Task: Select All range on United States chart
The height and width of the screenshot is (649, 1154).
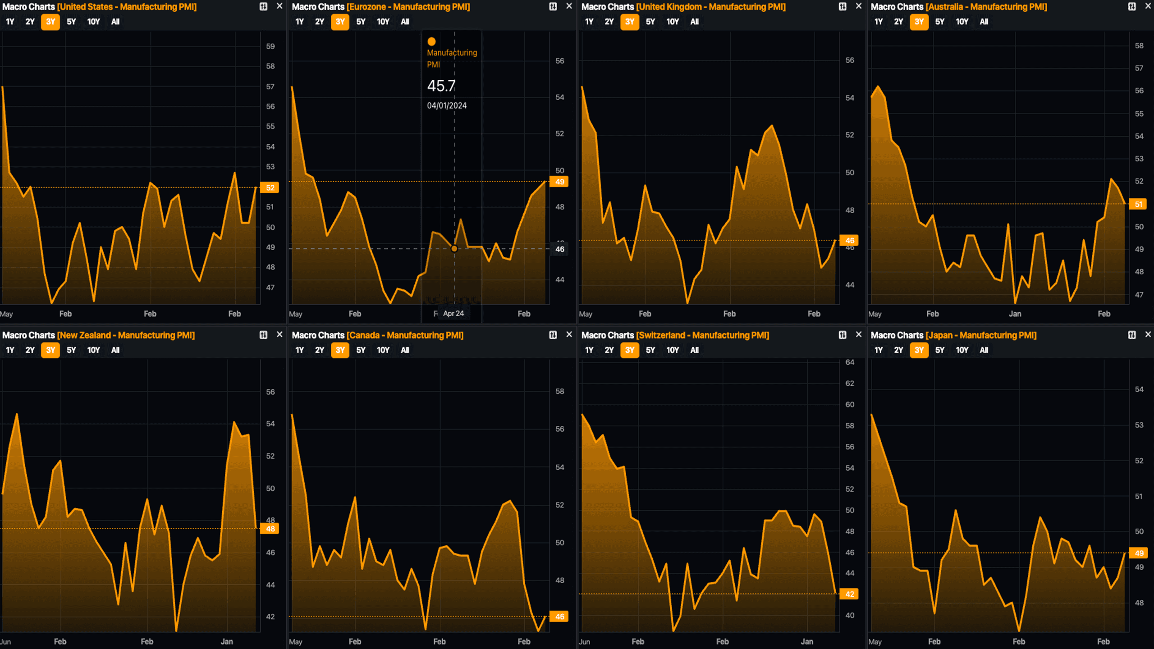Action: [115, 22]
